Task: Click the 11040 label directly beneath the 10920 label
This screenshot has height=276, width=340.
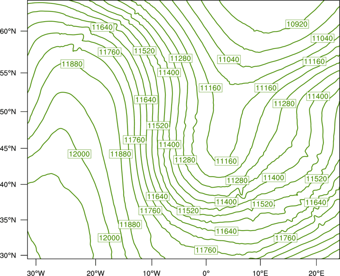Action: [x=323, y=38]
